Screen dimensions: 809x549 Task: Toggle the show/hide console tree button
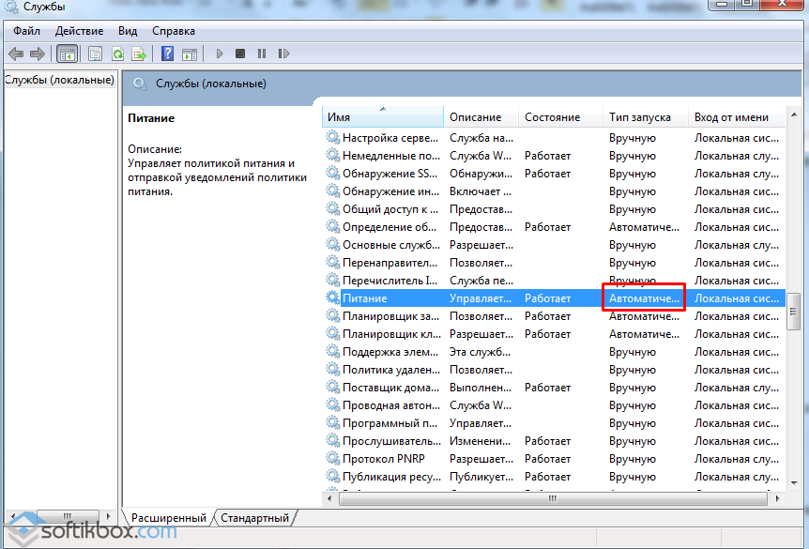pos(67,53)
